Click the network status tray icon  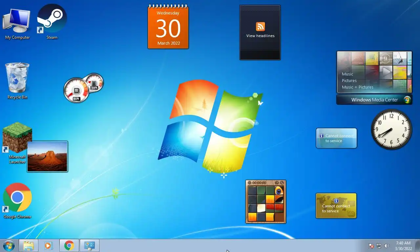(x=379, y=246)
